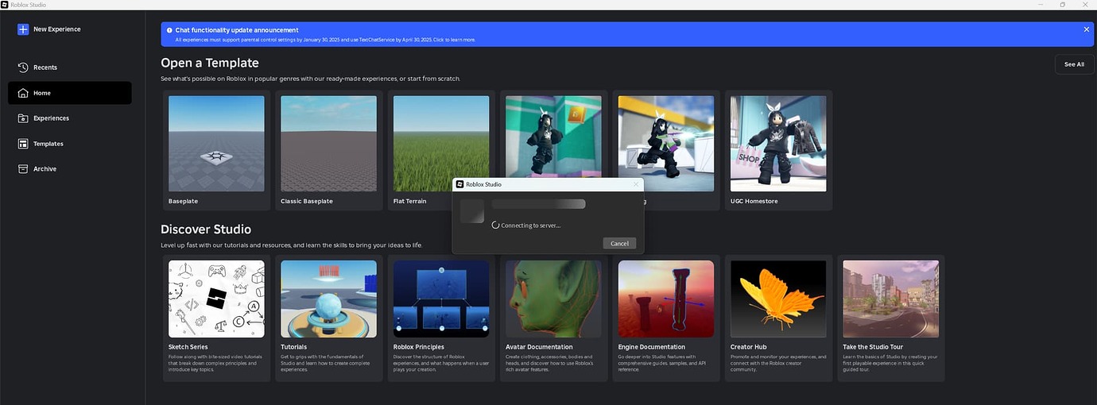
Task: Click the placeholder avatar box in dialog
Action: 472,211
